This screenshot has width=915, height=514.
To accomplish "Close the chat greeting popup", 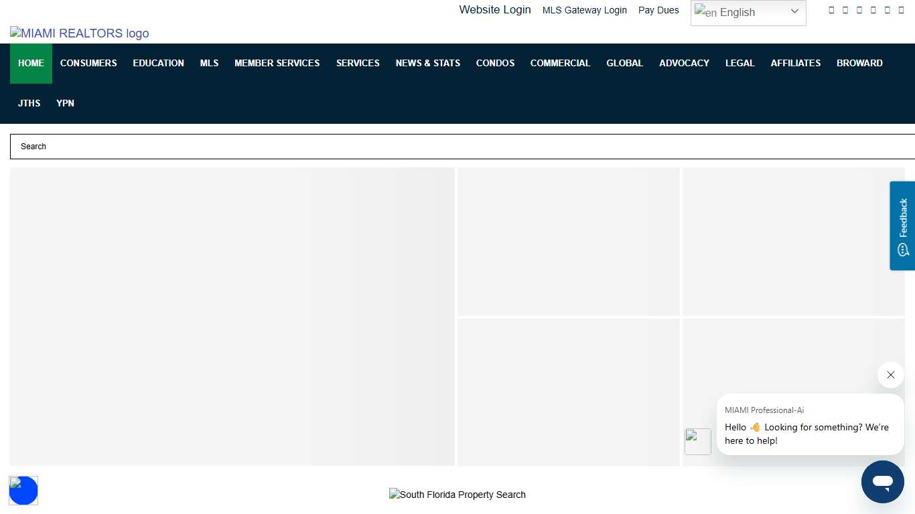I will pos(890,375).
